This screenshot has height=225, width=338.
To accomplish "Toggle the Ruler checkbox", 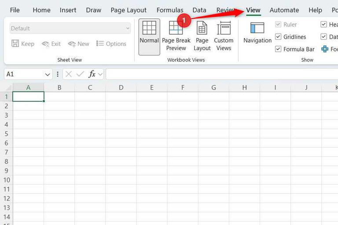I will 278,24.
